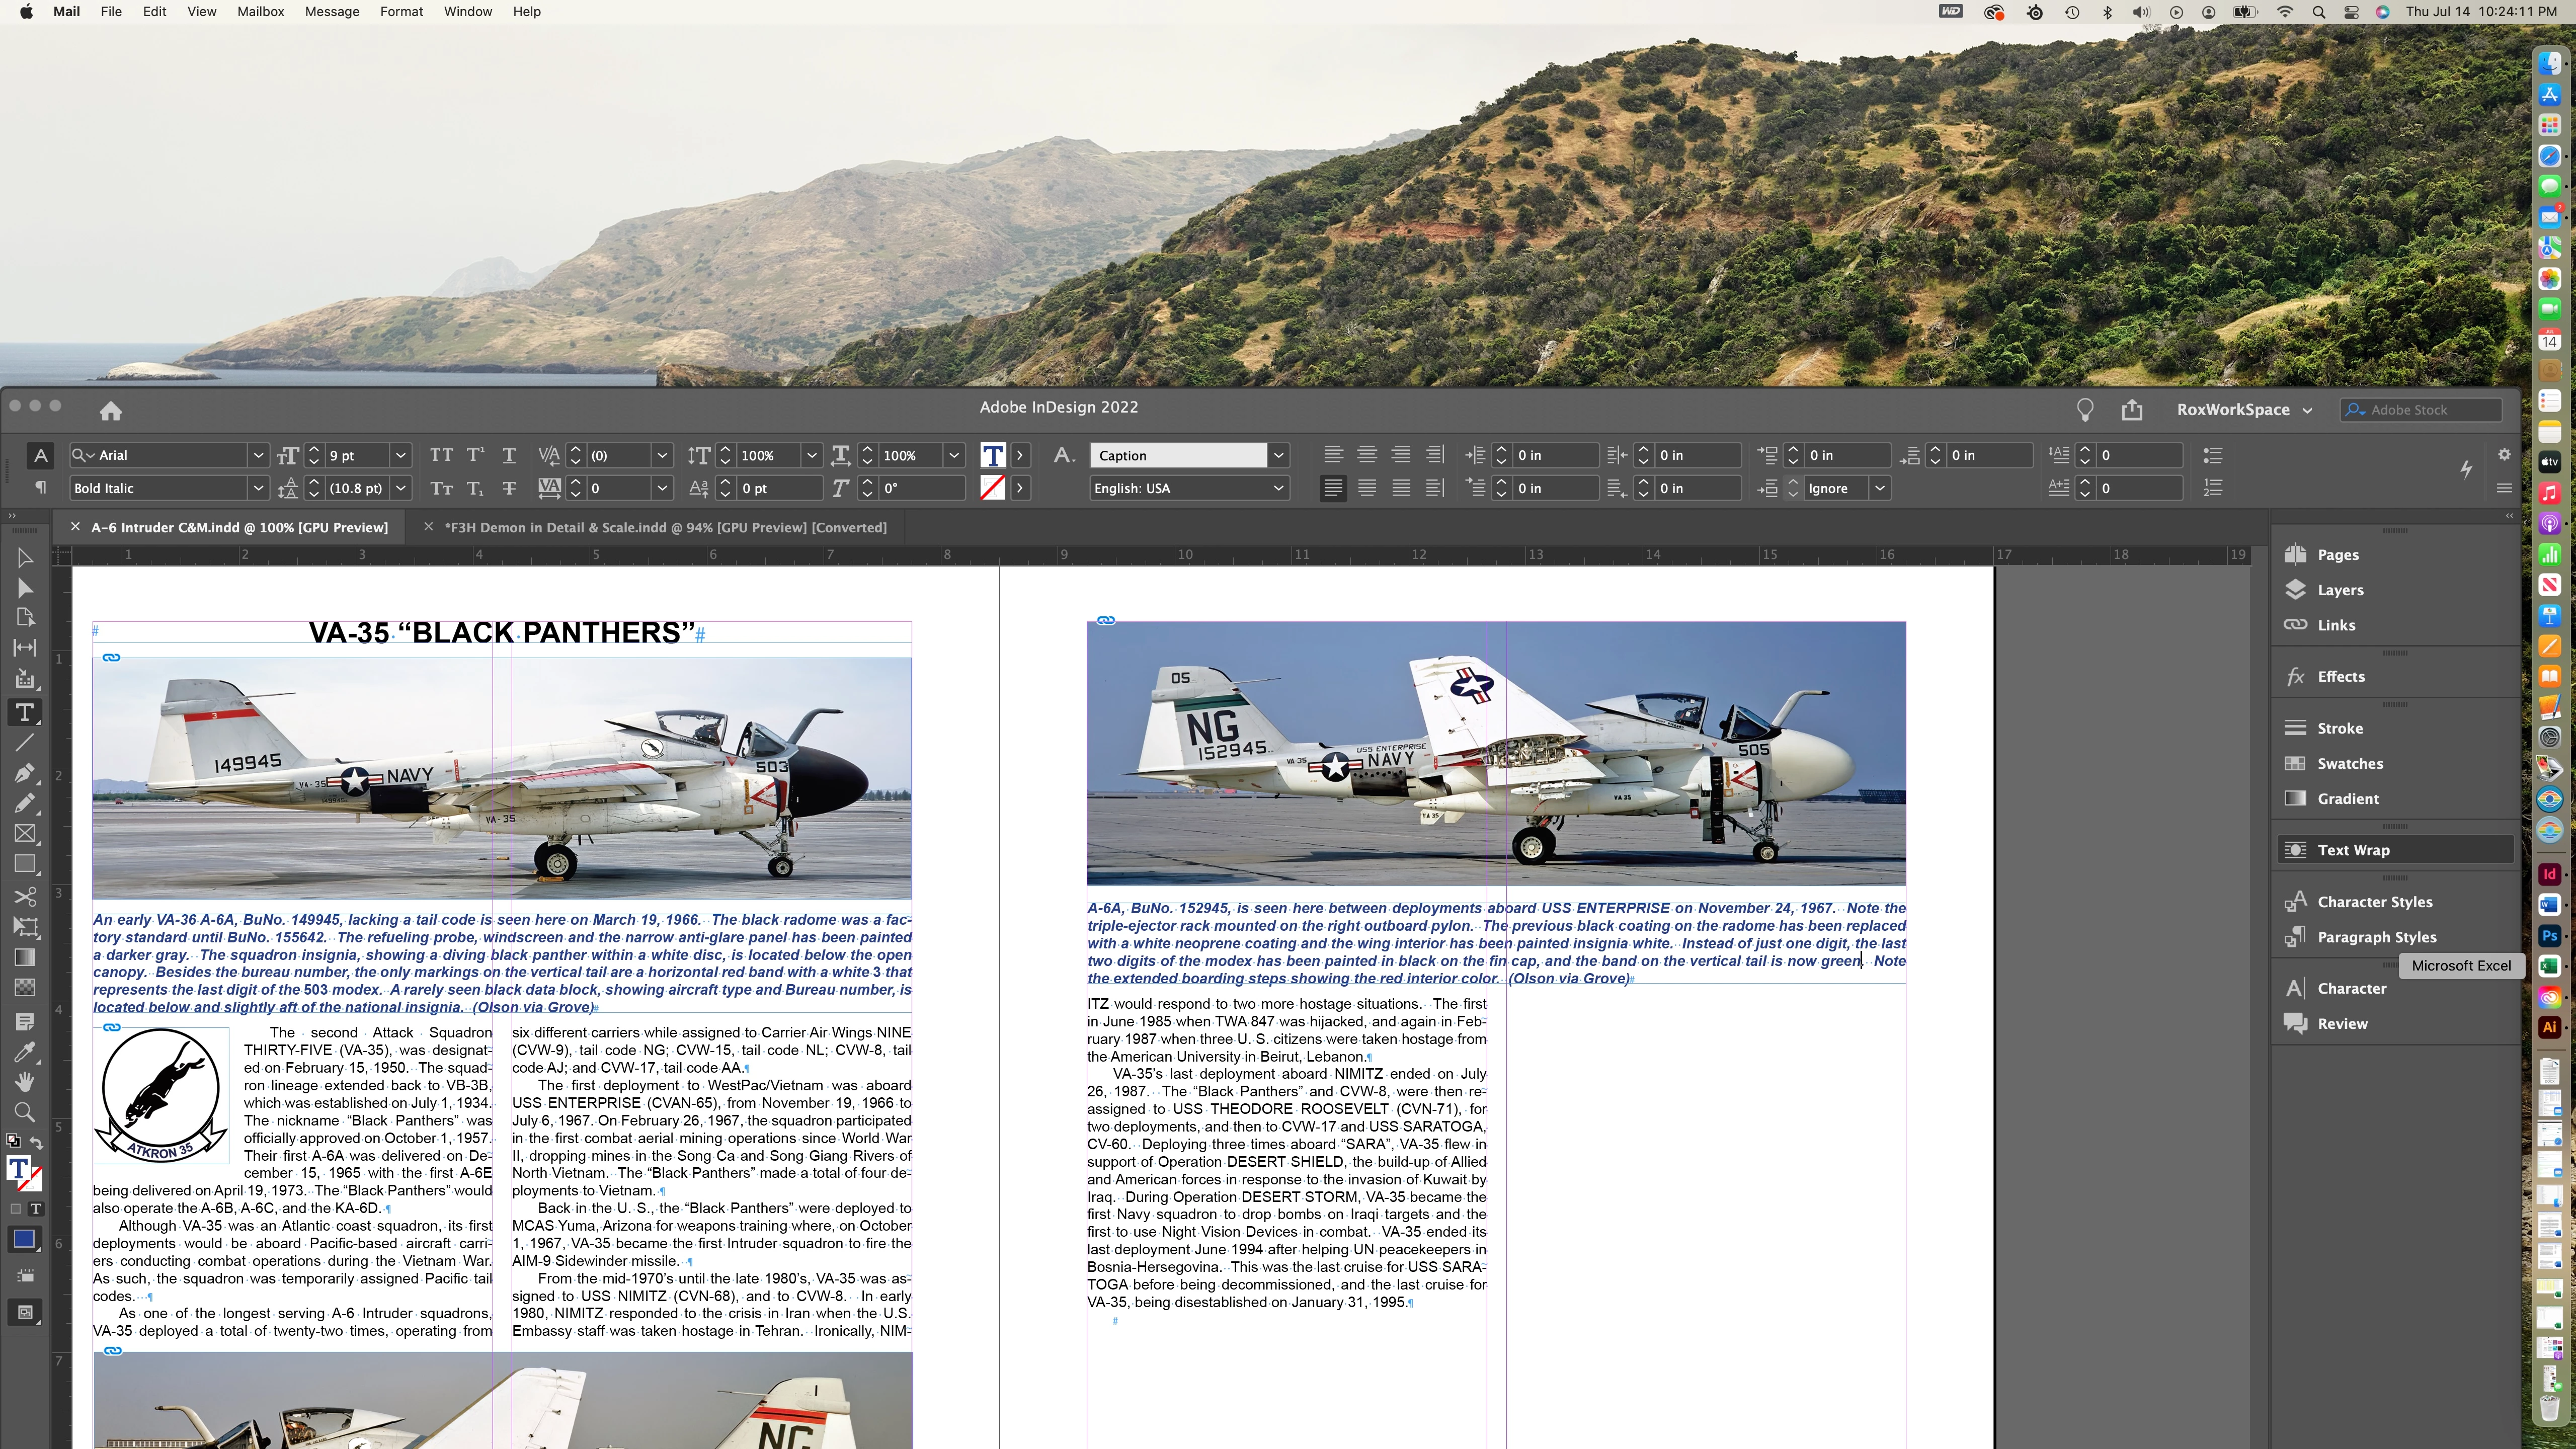The width and height of the screenshot is (2576, 1449).
Task: Toggle Underline text formatting
Action: pyautogui.click(x=509, y=455)
